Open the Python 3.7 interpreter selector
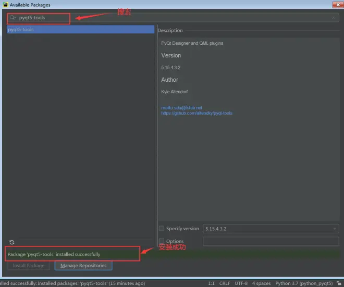 (x=304, y=283)
